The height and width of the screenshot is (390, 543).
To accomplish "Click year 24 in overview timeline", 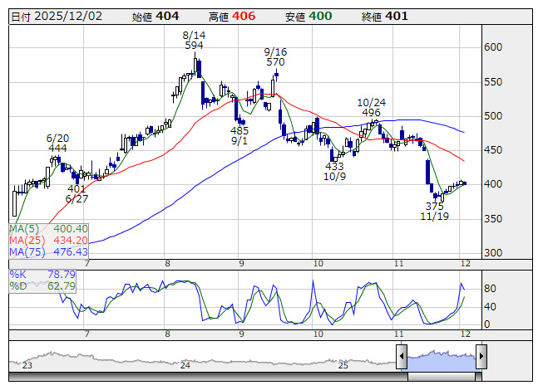I will point(186,365).
